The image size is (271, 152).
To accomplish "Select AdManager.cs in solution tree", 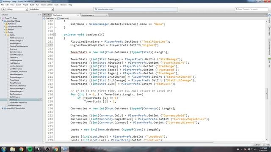I will click(x=15, y=43).
